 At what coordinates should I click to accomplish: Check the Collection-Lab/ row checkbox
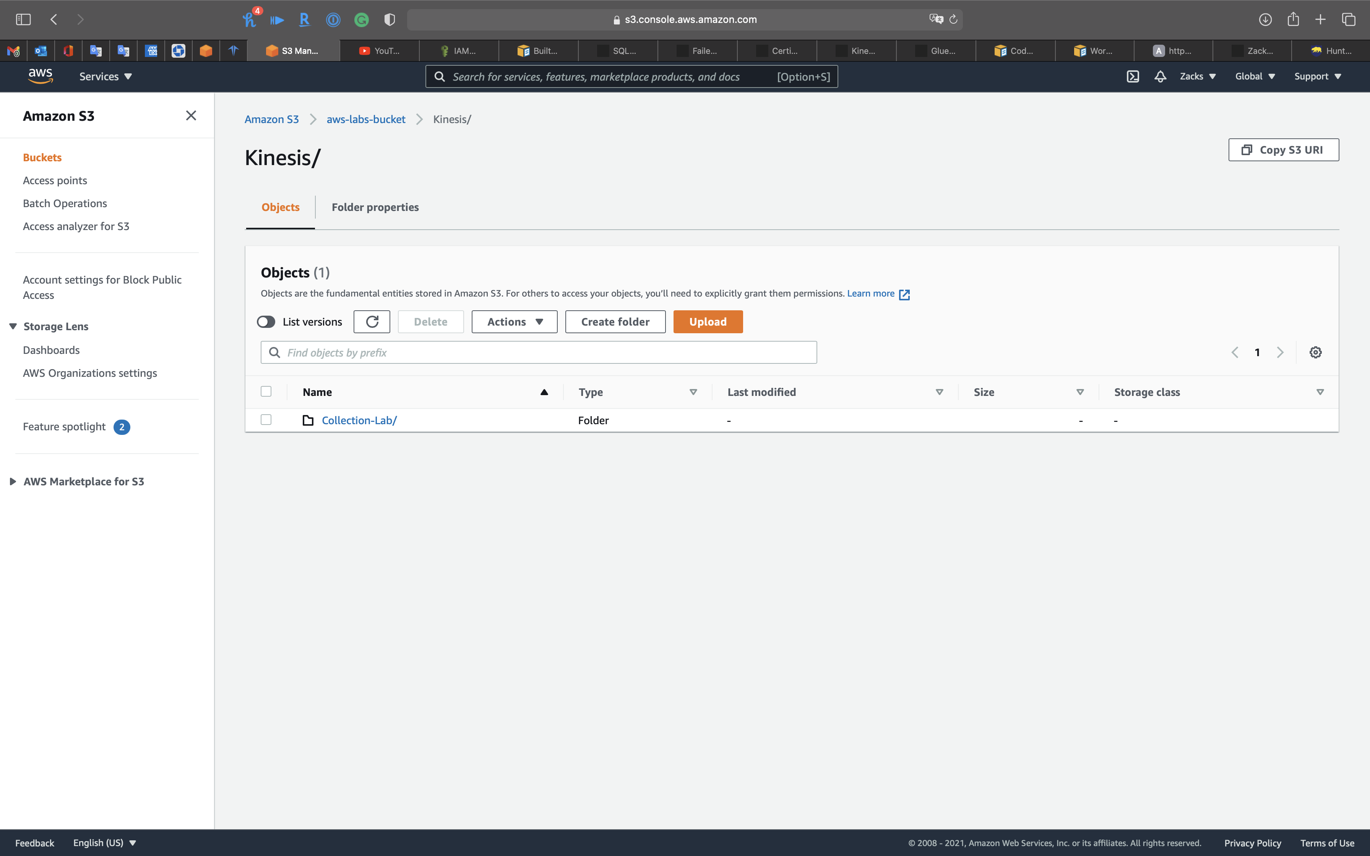click(266, 420)
